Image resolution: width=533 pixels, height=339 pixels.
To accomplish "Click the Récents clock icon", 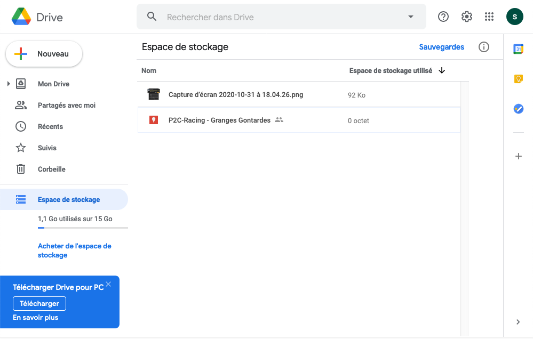I will (21, 126).
